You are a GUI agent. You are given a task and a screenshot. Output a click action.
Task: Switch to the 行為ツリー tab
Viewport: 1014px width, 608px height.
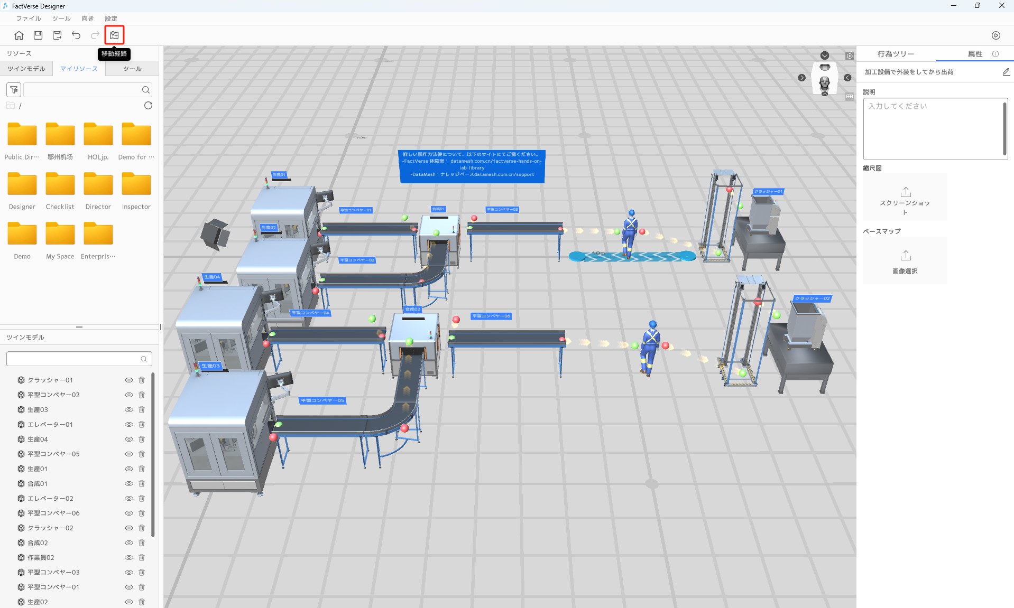click(x=896, y=54)
